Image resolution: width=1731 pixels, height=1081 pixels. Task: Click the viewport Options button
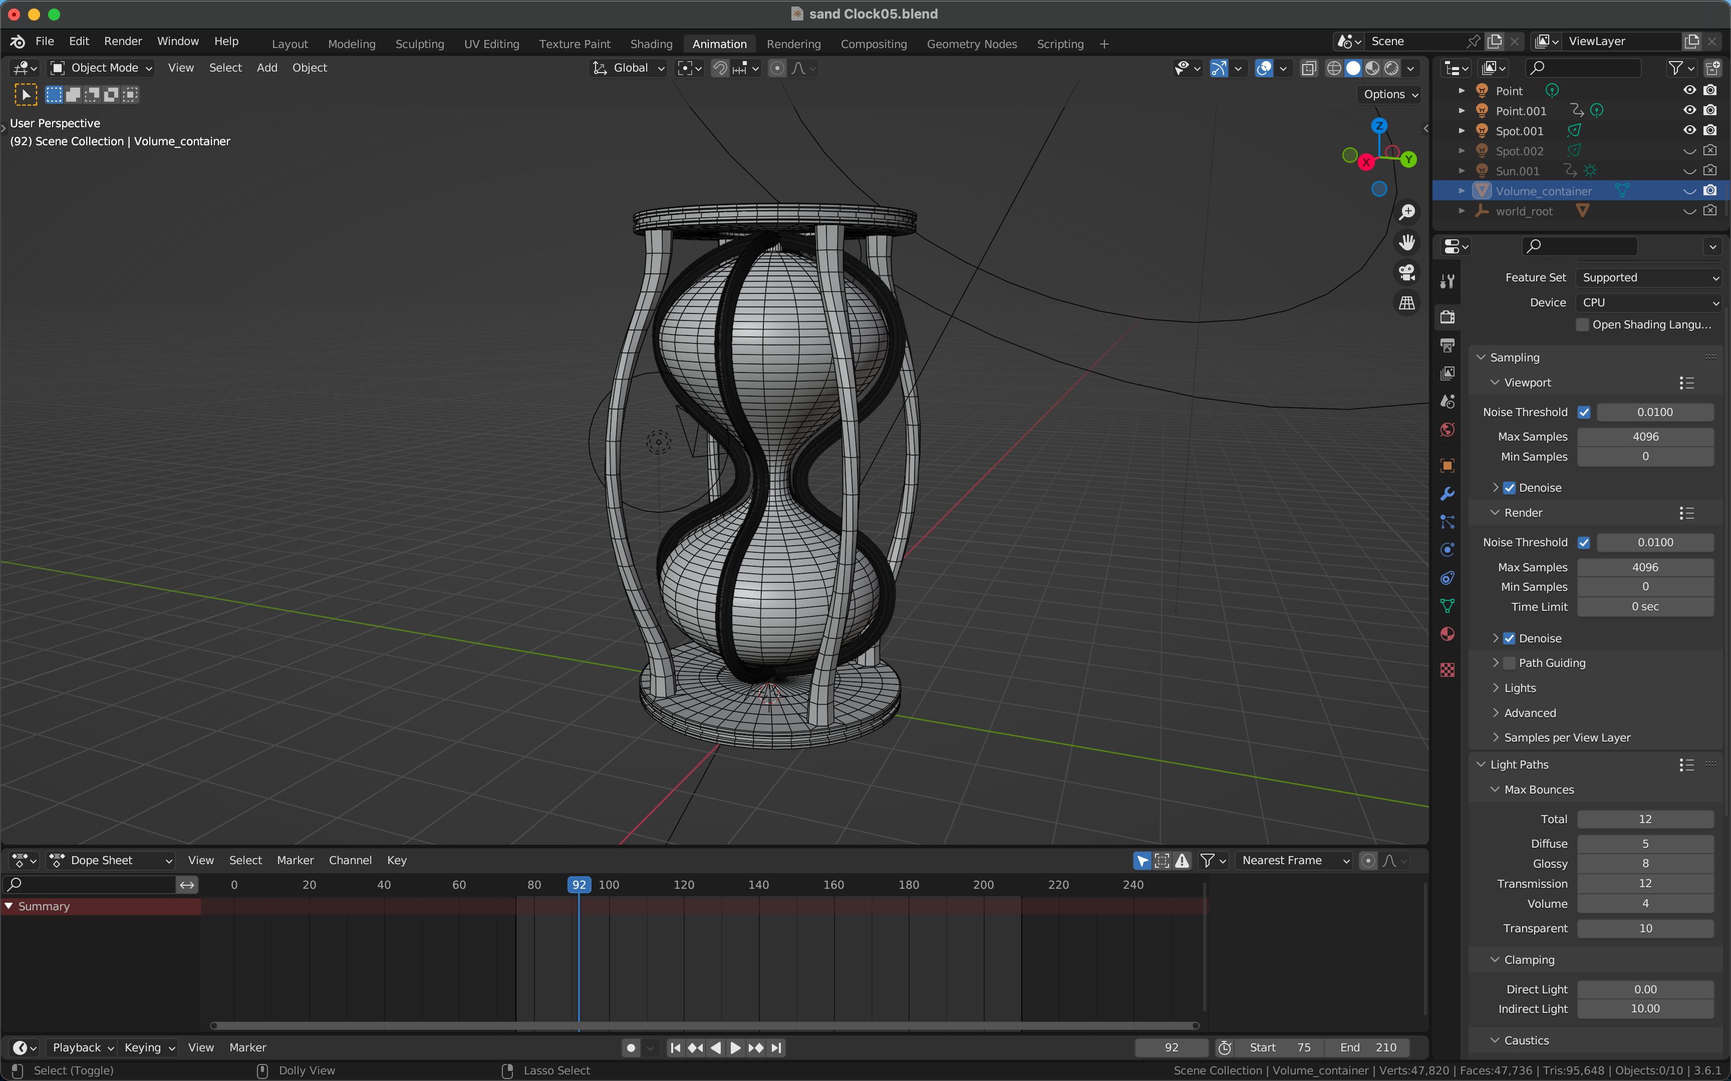pyautogui.click(x=1390, y=94)
